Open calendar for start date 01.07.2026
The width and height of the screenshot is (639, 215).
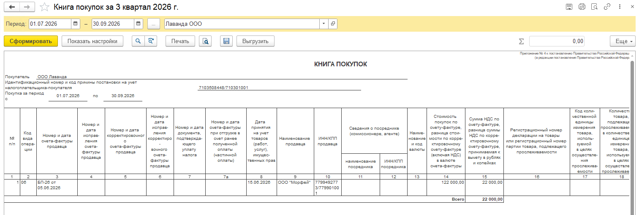pyautogui.click(x=76, y=24)
